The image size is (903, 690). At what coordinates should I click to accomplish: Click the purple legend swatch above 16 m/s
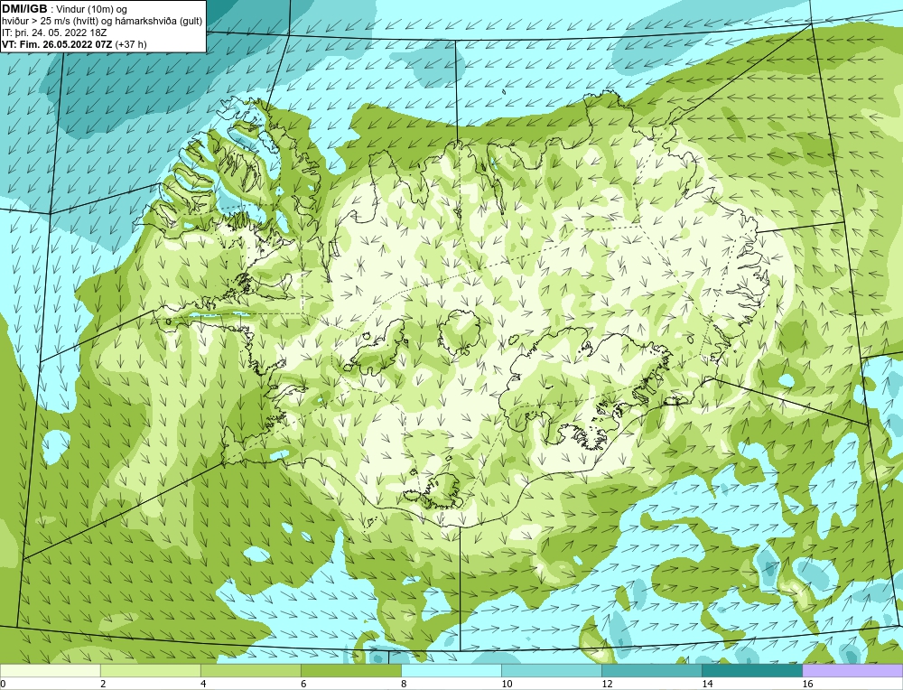[852, 670]
